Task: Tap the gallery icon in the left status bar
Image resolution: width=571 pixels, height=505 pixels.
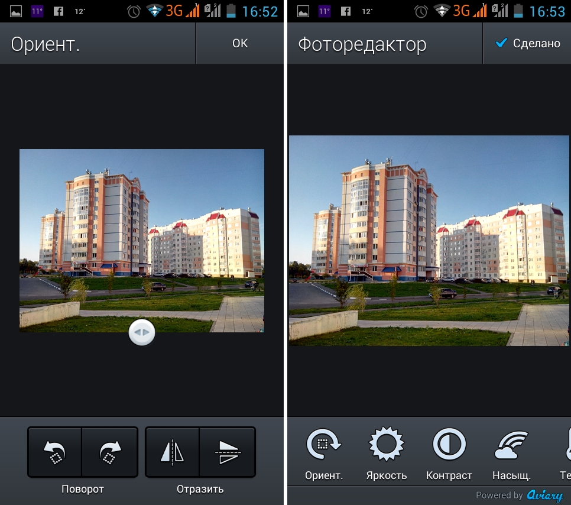Action: point(16,12)
